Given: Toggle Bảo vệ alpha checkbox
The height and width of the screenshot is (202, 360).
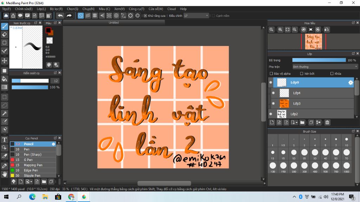Looking at the screenshot, I should tap(271, 74).
